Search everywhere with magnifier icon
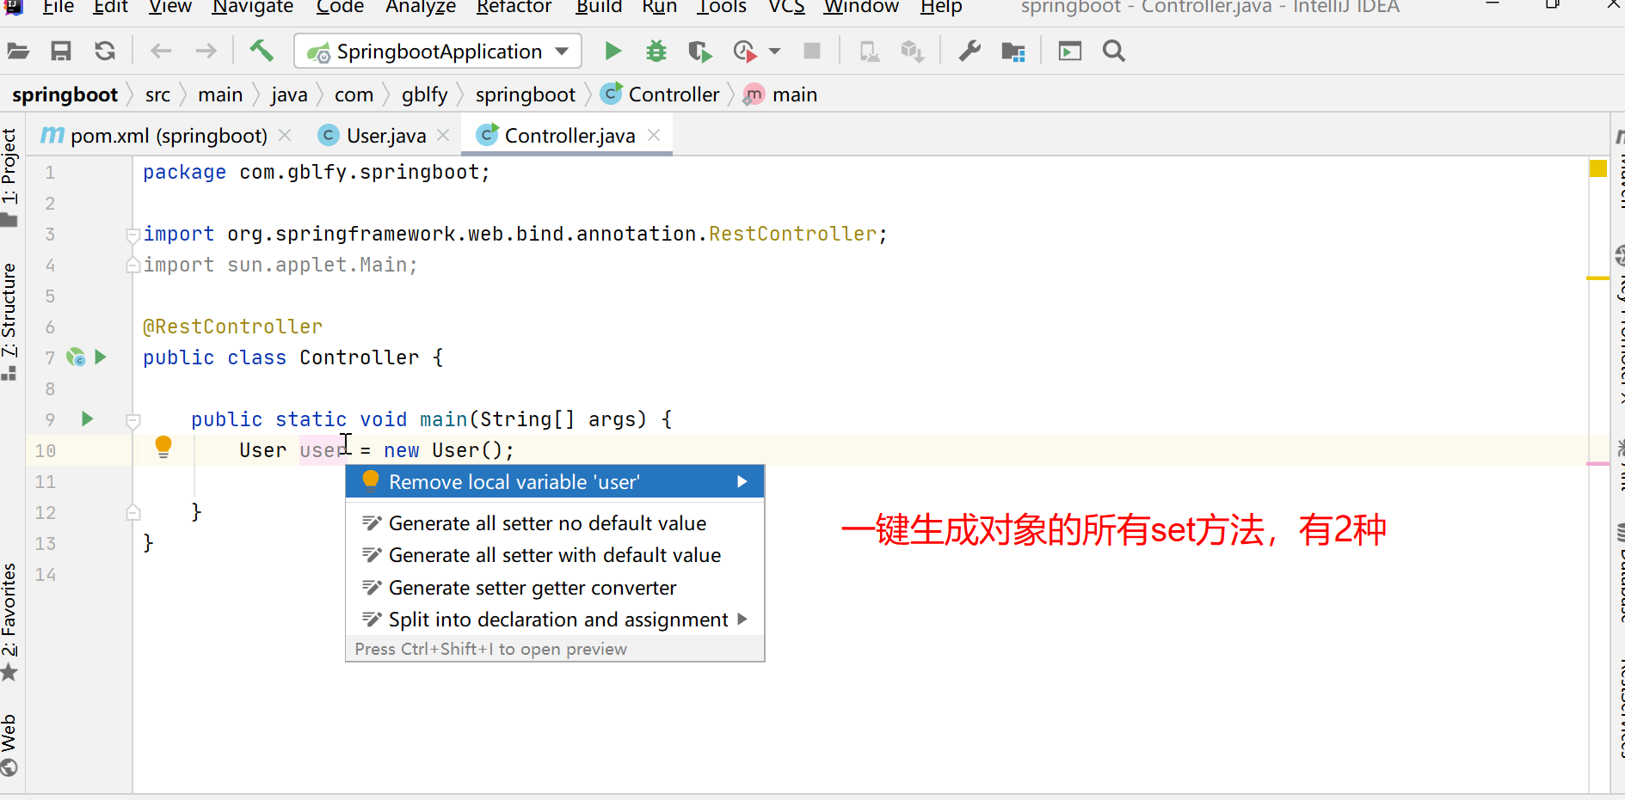1625x800 pixels. (1114, 52)
